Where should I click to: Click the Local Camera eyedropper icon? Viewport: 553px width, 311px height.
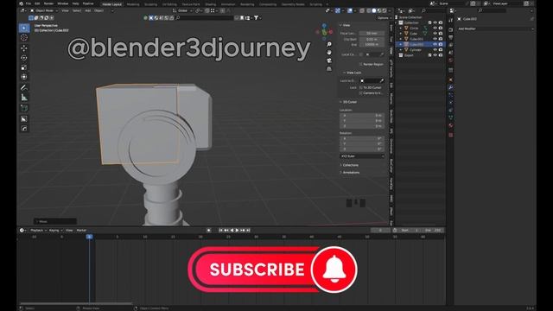[382, 54]
